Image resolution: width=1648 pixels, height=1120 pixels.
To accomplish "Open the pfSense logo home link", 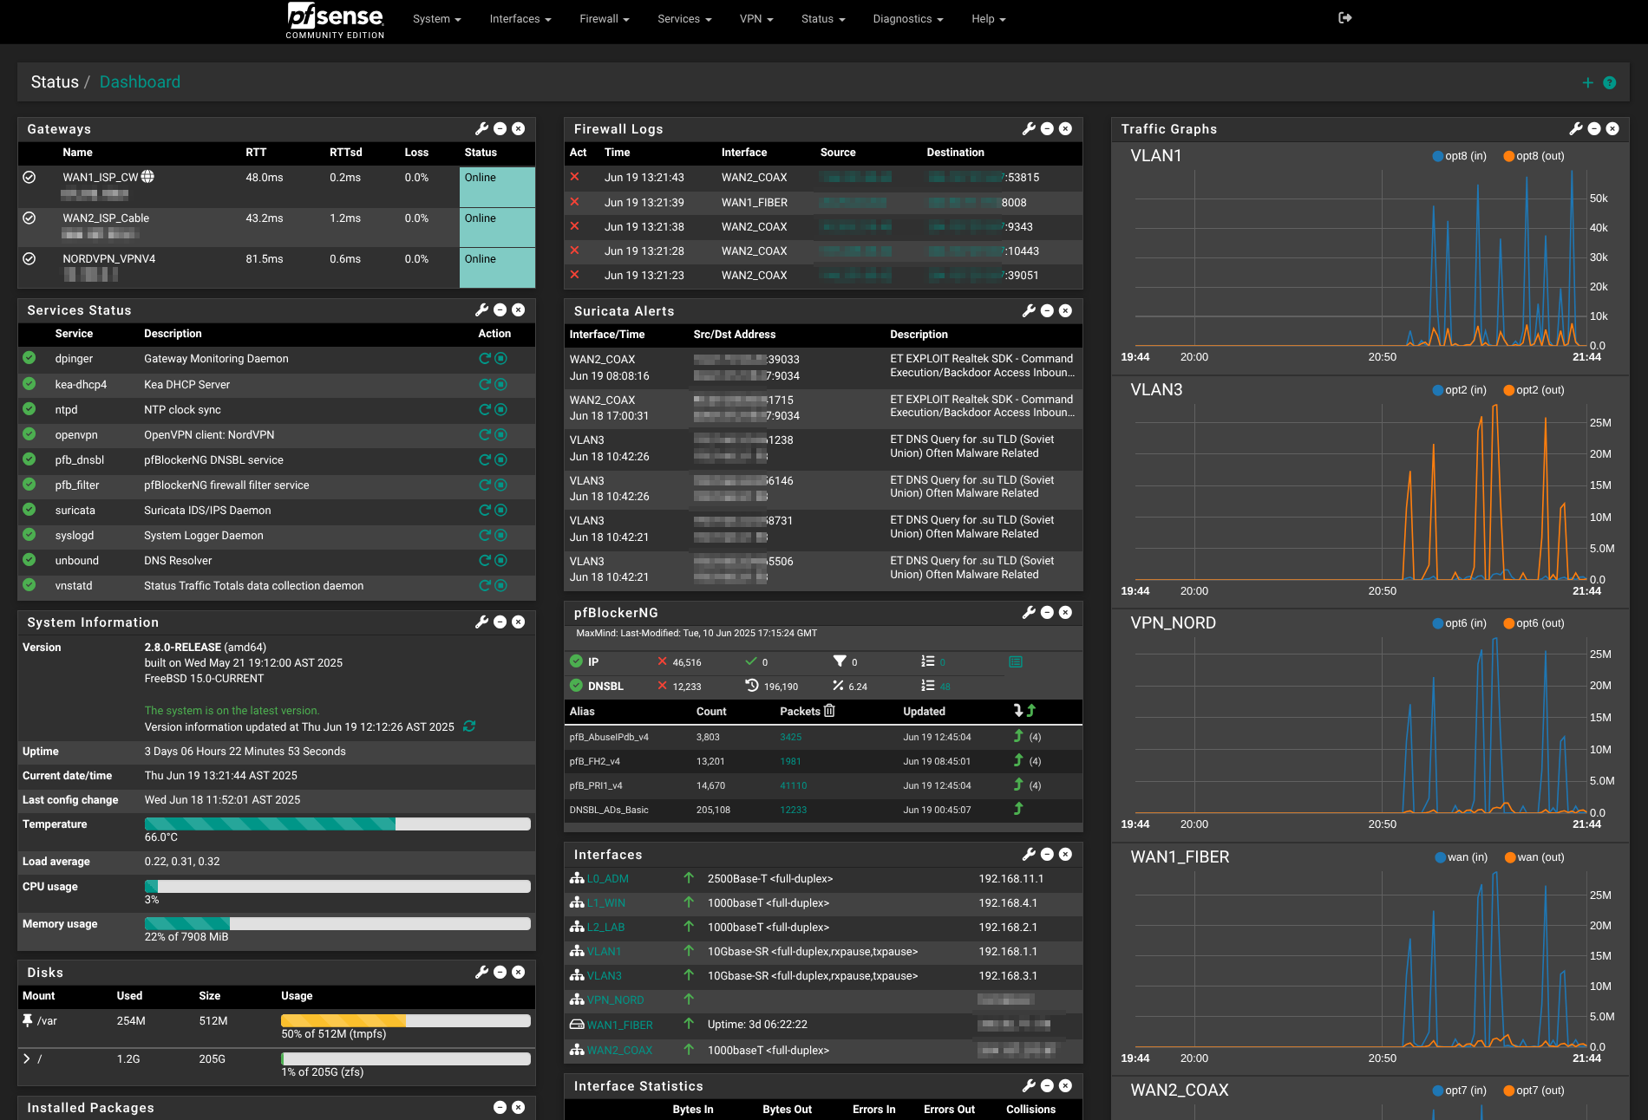I will click(335, 20).
